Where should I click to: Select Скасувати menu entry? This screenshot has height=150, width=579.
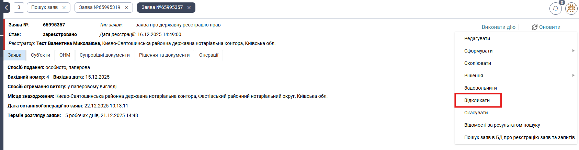476,113
